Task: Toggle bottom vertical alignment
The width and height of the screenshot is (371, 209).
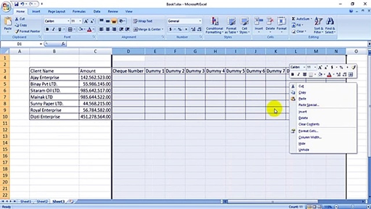Action: [x=114, y=21]
